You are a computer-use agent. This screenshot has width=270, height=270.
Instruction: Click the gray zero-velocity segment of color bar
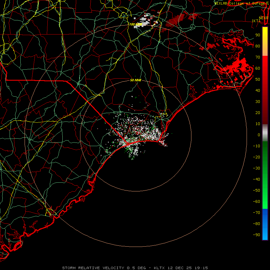tap(265, 133)
